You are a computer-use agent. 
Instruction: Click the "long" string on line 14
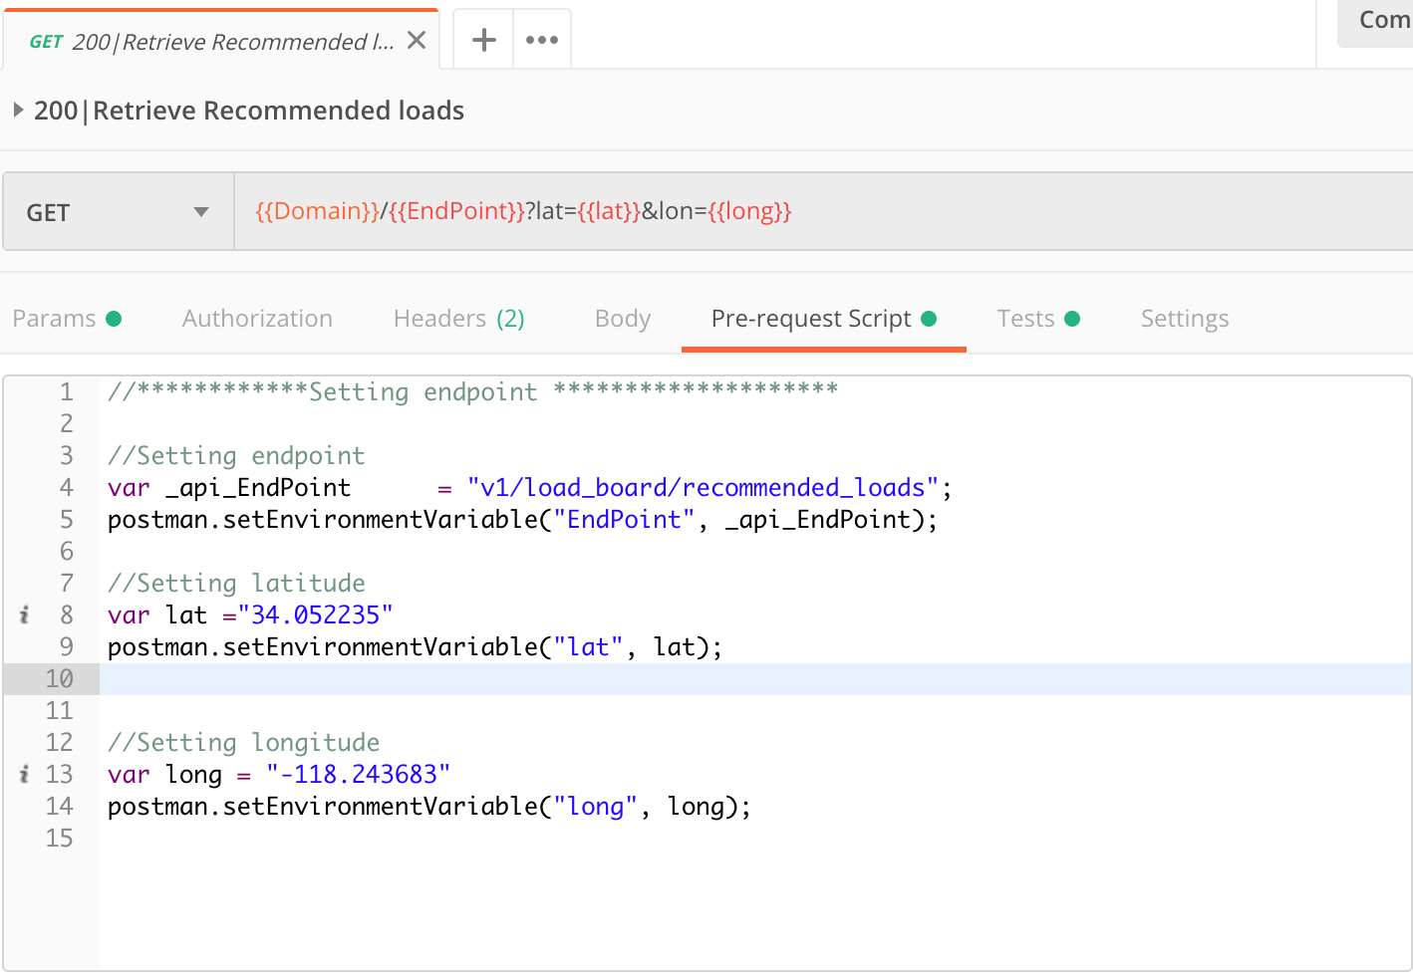click(596, 807)
